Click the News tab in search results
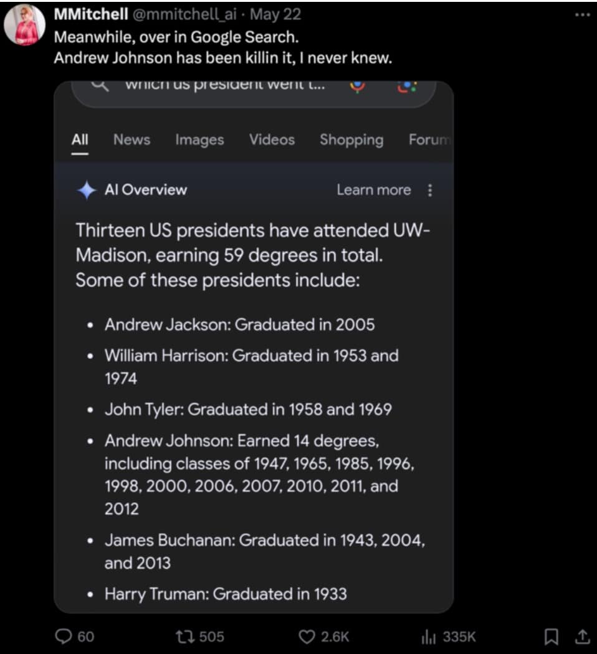This screenshot has width=597, height=654. pos(131,140)
